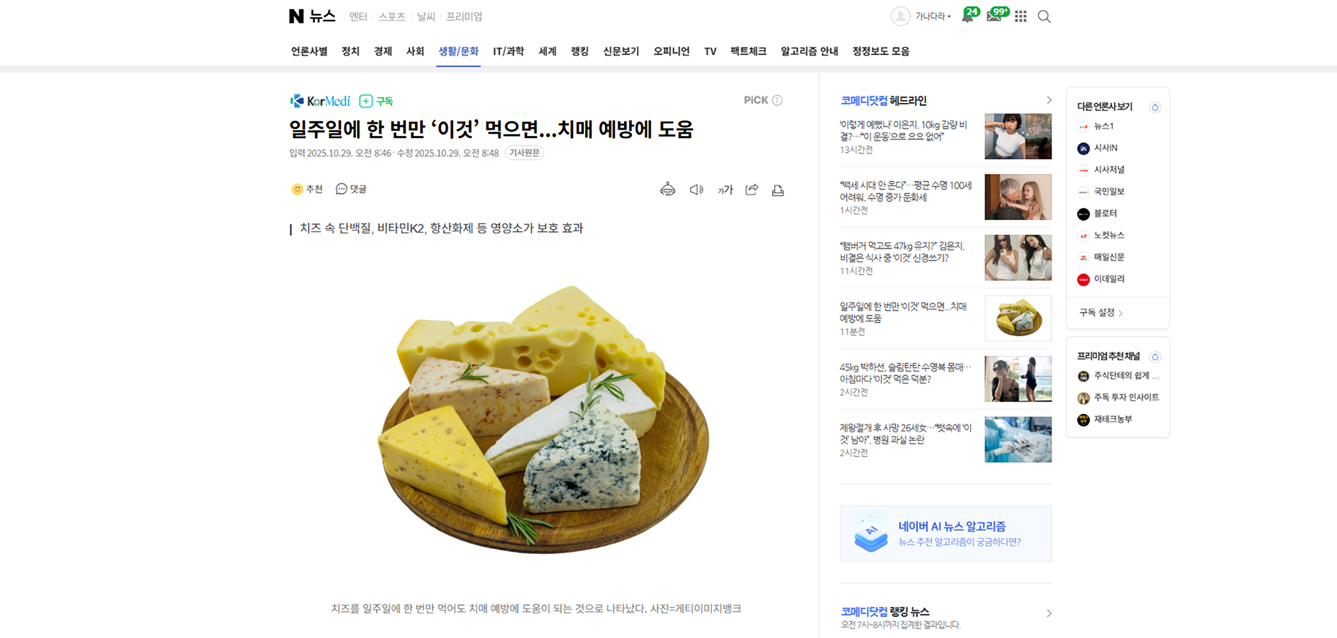Open 구독 설정 link
The height and width of the screenshot is (638, 1337).
(x=1101, y=312)
